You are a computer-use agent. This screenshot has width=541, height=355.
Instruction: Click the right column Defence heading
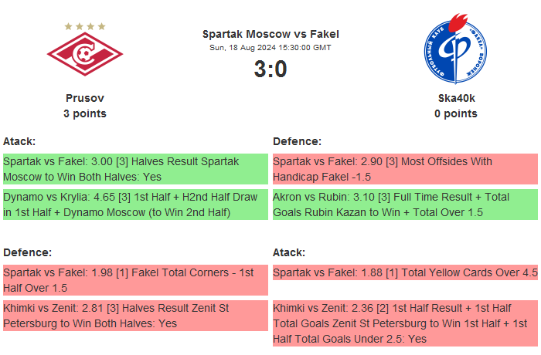pyautogui.click(x=298, y=141)
